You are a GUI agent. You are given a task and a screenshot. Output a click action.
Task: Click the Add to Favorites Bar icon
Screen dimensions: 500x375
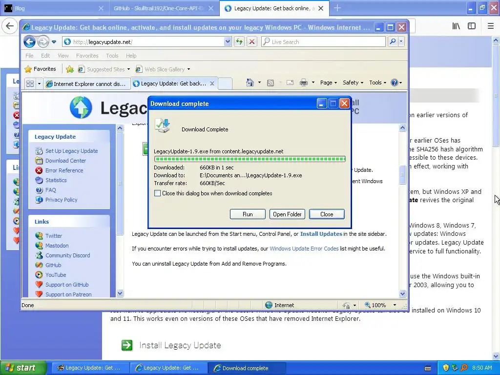point(69,69)
